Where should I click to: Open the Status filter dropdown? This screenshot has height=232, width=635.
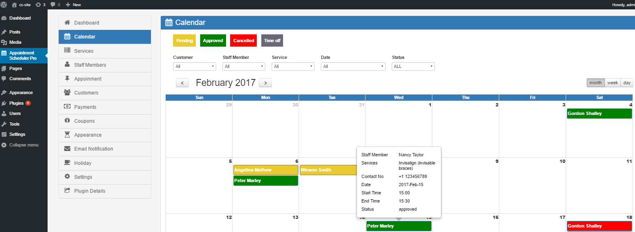(413, 66)
